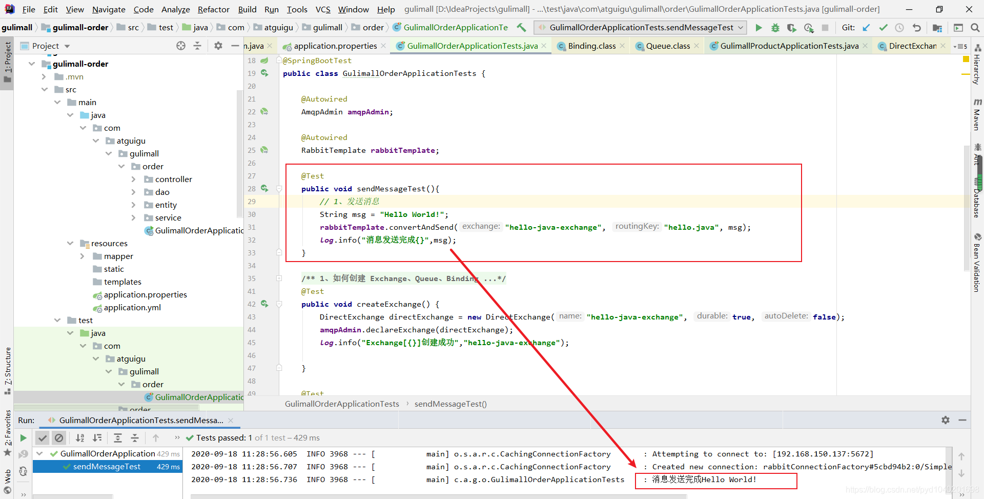This screenshot has height=499, width=984.
Task: Open Project Structure from the toolbar
Action: coord(937,28)
